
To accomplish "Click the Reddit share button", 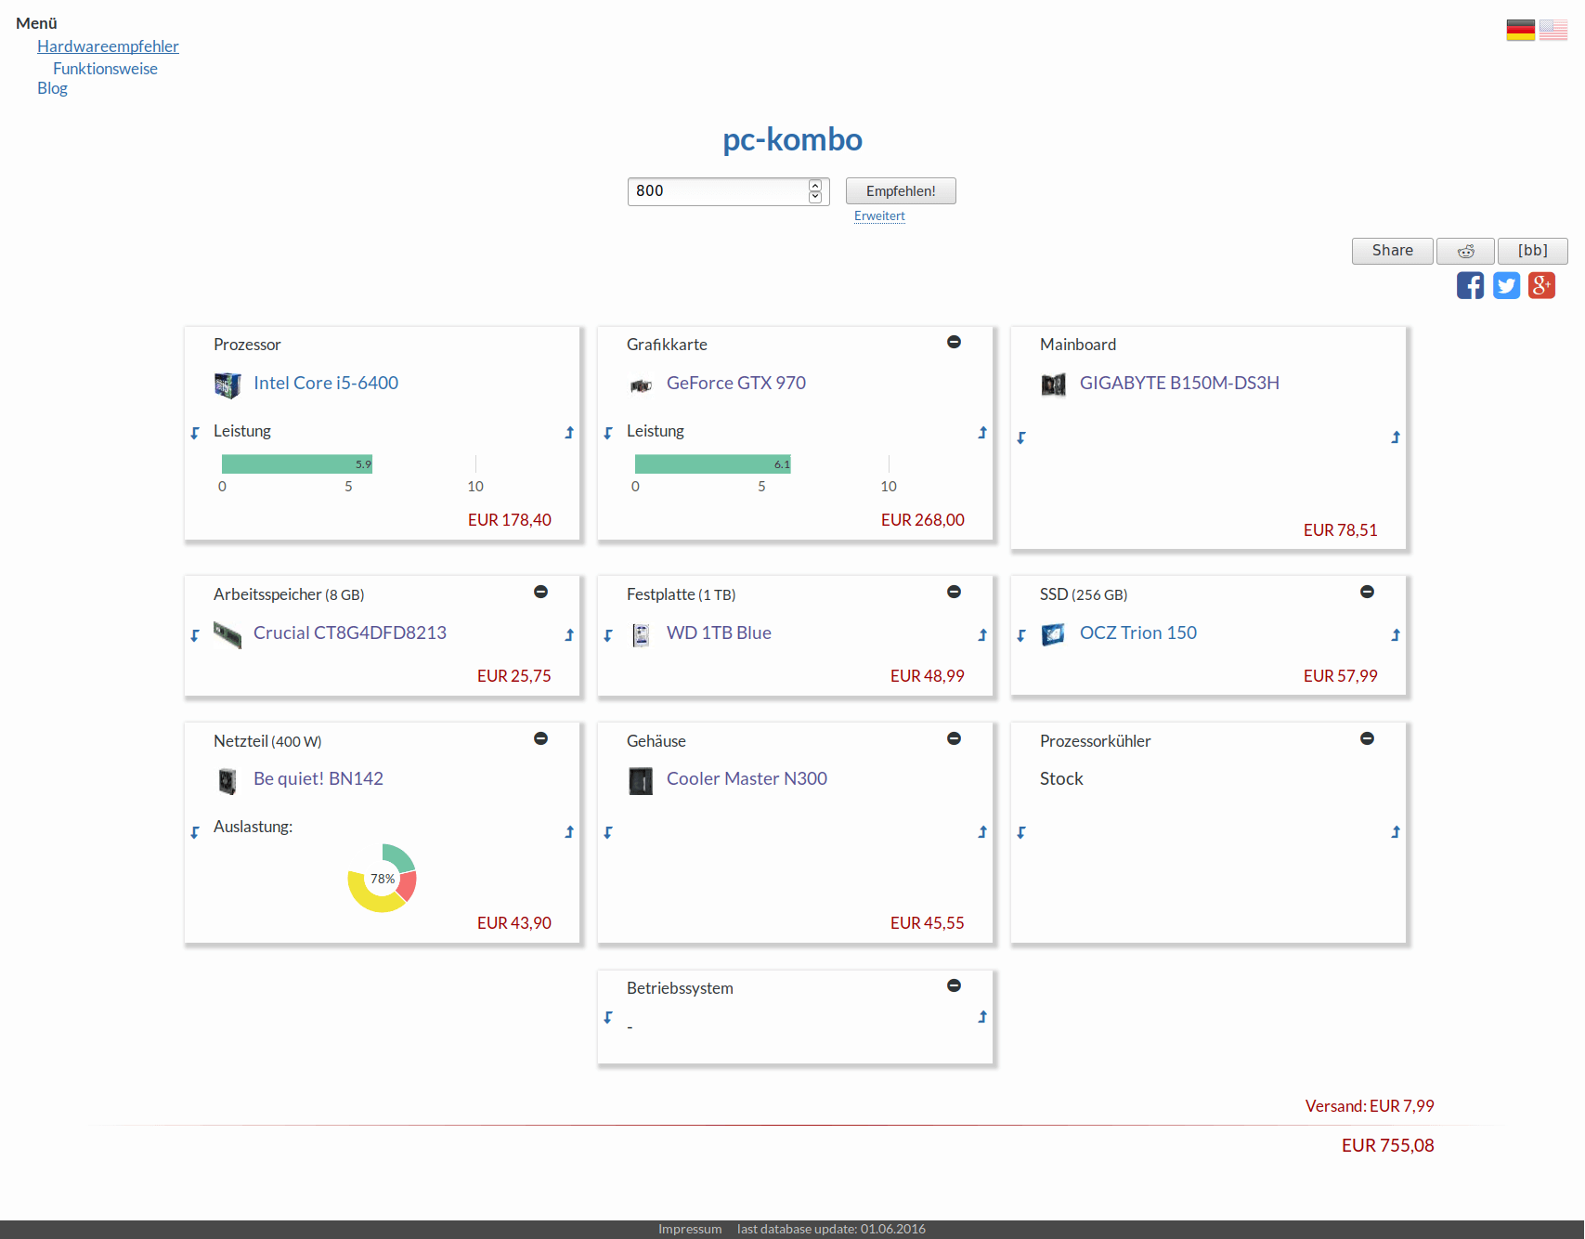I will tap(1465, 251).
